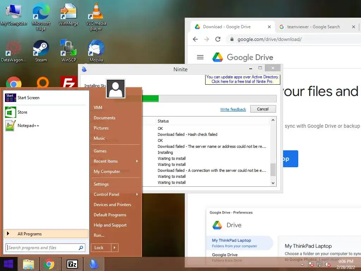Launch VLC media player shortcut

[96, 17]
